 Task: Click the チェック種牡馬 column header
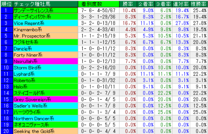point(45,4)
